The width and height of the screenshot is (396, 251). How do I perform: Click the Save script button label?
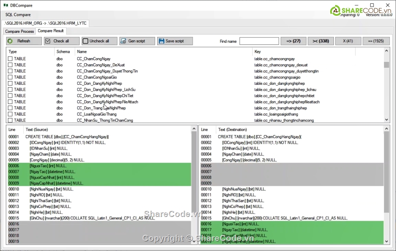click(175, 41)
